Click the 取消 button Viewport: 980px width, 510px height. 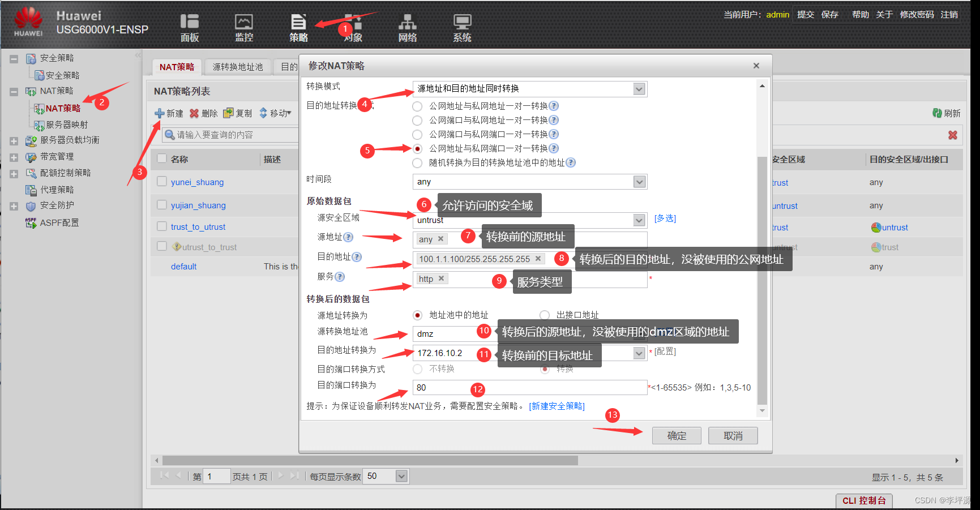[x=733, y=436]
